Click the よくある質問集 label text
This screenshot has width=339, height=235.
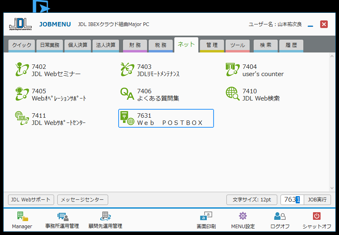click(158, 98)
